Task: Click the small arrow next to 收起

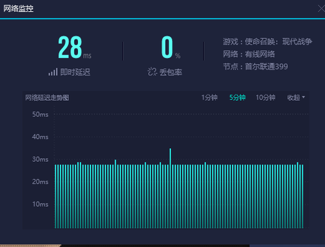Action: click(x=304, y=97)
